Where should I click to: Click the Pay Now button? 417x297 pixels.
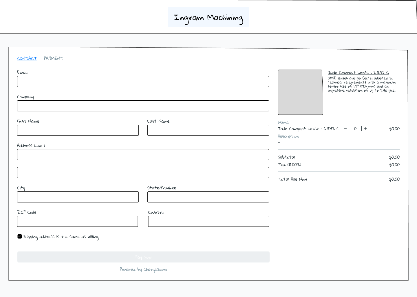click(143, 257)
